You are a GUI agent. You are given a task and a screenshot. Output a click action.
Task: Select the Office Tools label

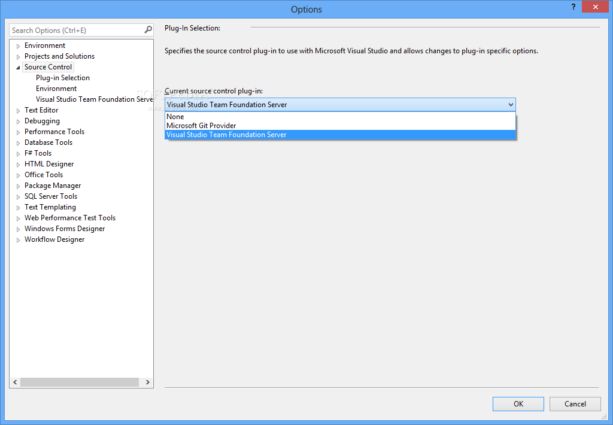[44, 174]
